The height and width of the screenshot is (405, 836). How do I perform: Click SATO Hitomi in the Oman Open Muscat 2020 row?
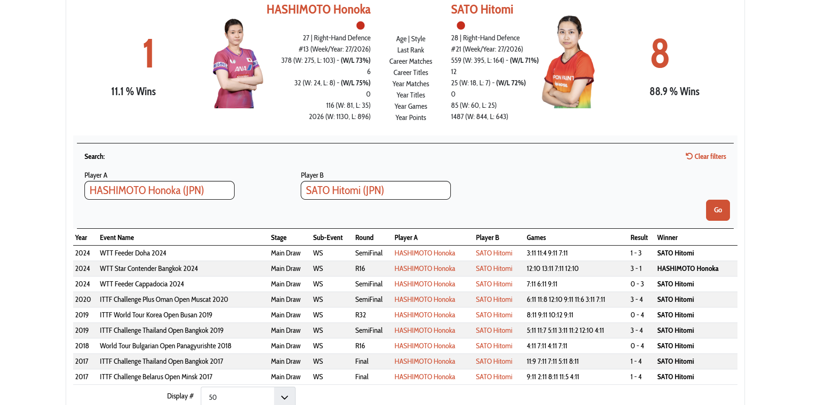(494, 300)
